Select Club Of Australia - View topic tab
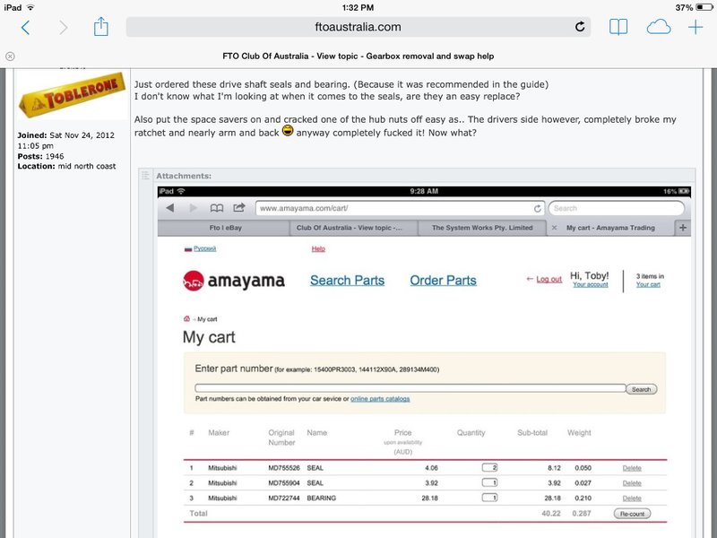The image size is (717, 538). tap(350, 228)
